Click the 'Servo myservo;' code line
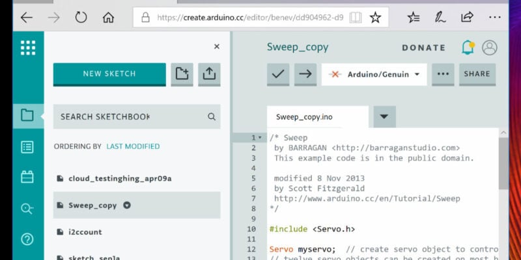 [x=302, y=250]
